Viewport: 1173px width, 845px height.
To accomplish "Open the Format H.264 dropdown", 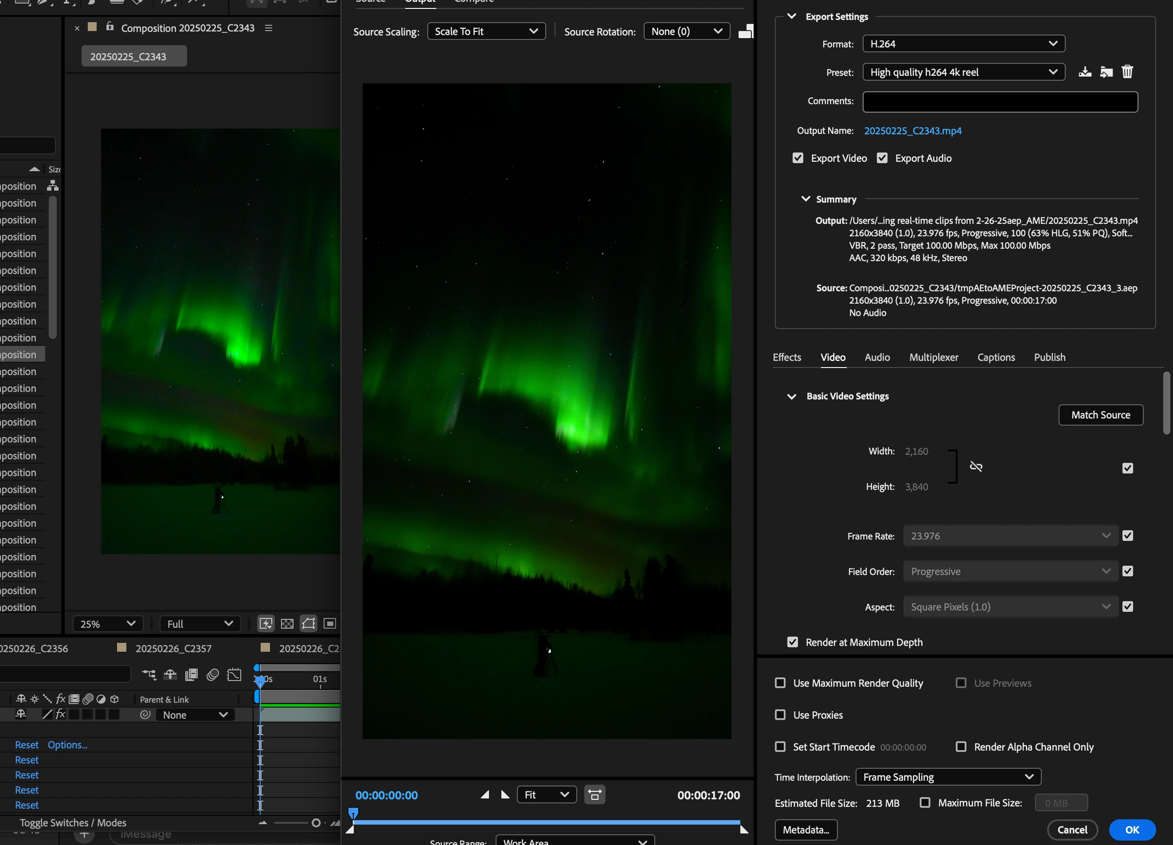I will click(964, 44).
